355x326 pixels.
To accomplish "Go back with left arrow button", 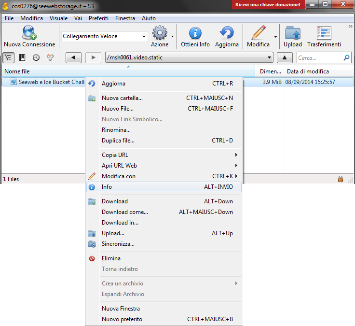I will coord(73,57).
